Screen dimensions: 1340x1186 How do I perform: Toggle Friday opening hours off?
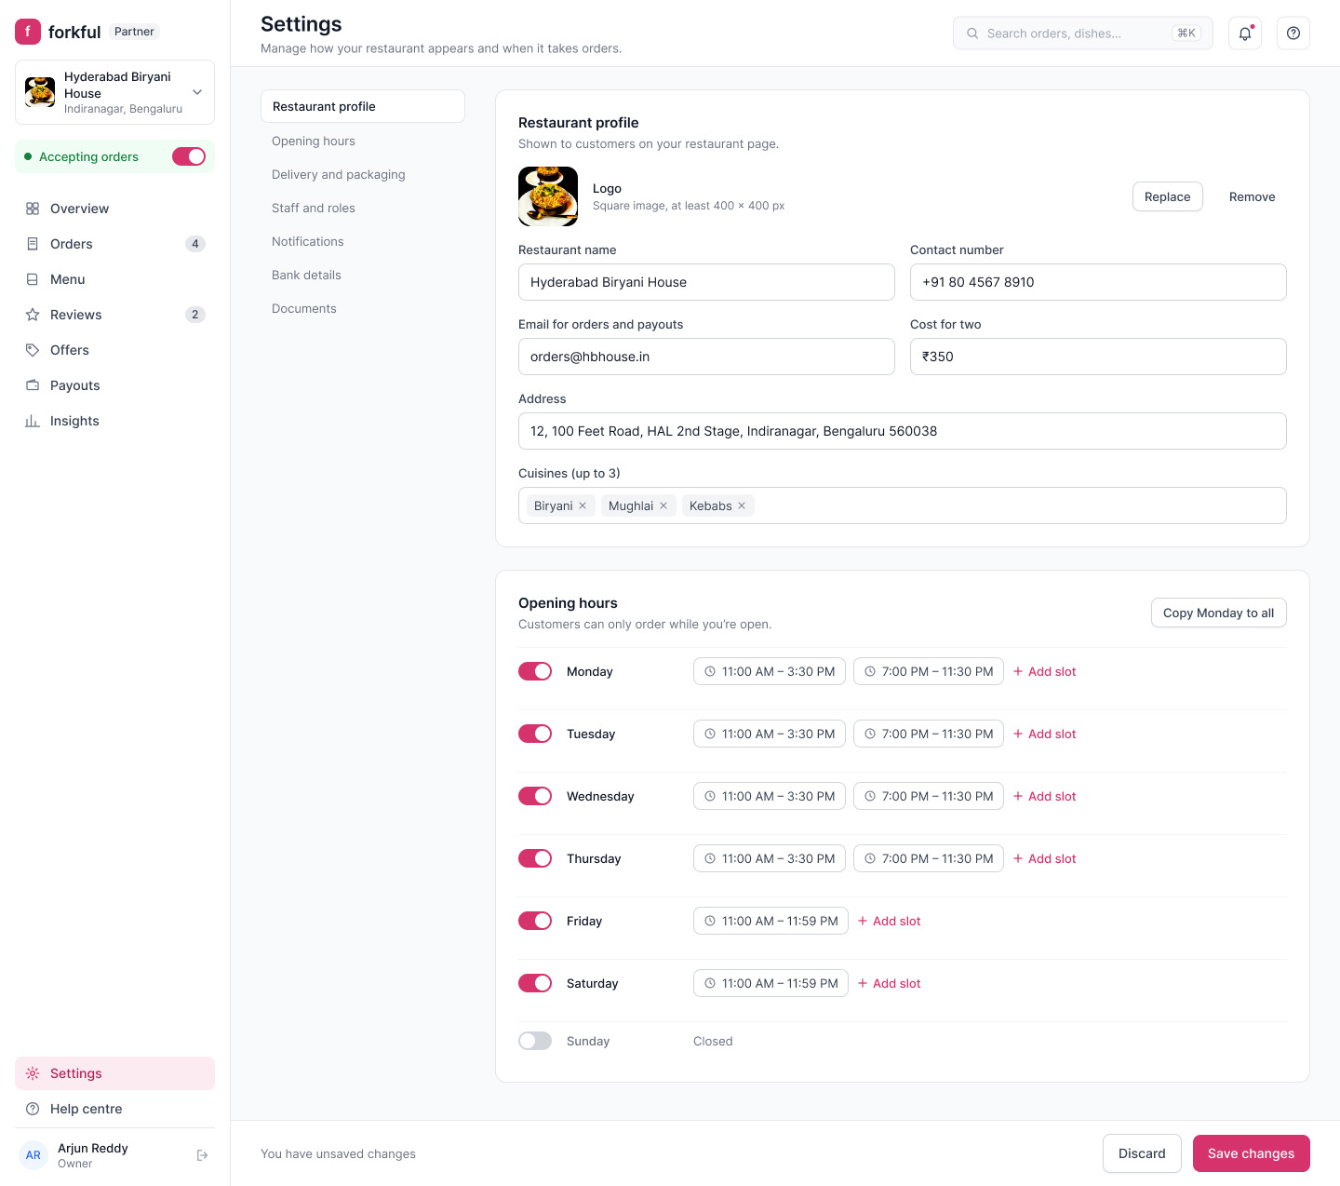point(535,921)
